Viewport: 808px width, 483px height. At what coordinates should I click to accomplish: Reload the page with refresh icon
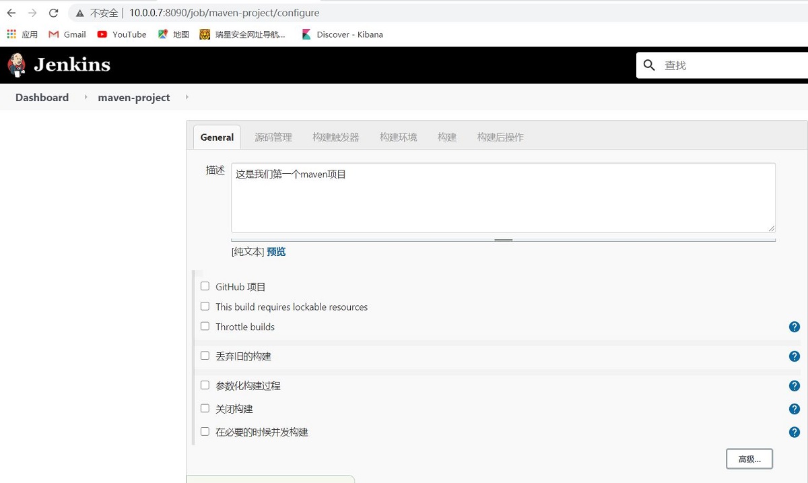(x=54, y=13)
